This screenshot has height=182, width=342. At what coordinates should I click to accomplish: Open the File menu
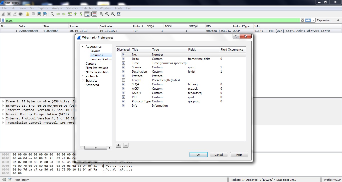point(4,8)
